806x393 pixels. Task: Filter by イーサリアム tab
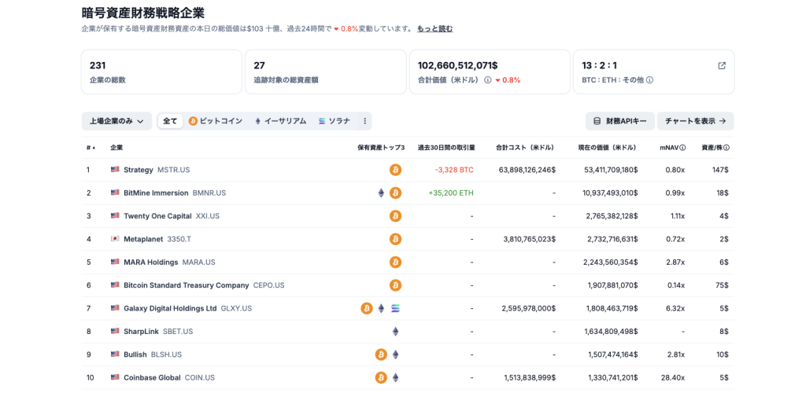click(x=281, y=121)
